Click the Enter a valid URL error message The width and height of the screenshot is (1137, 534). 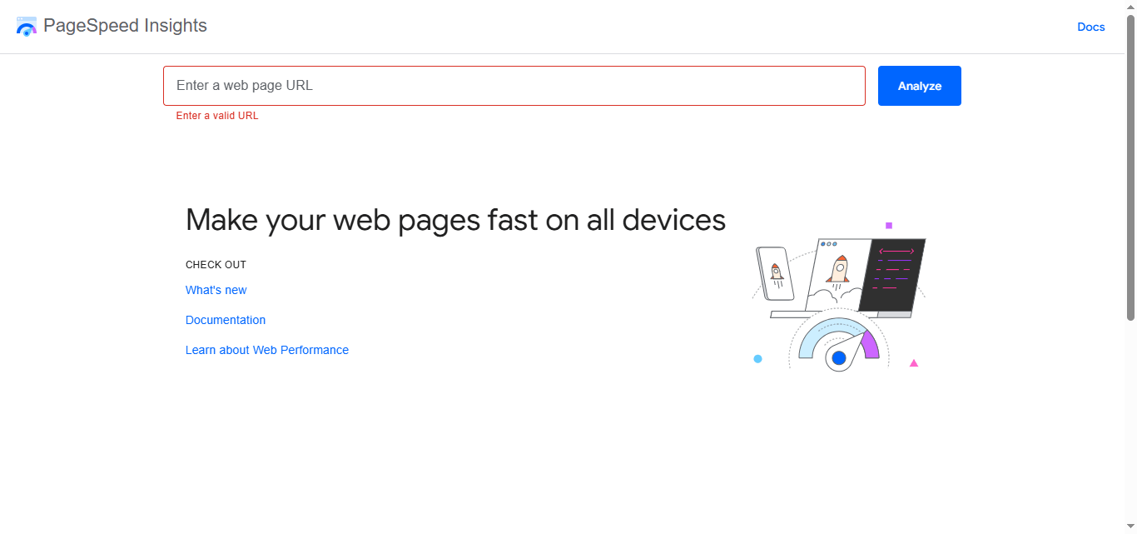coord(216,116)
